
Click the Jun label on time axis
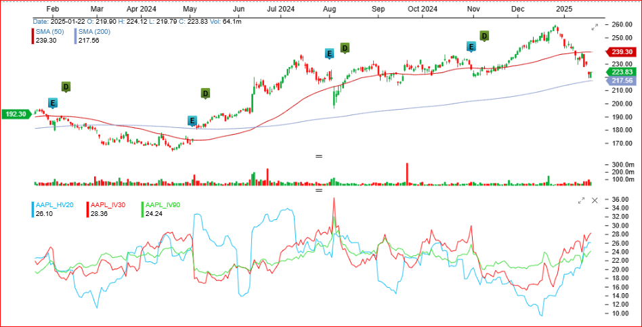238,9
